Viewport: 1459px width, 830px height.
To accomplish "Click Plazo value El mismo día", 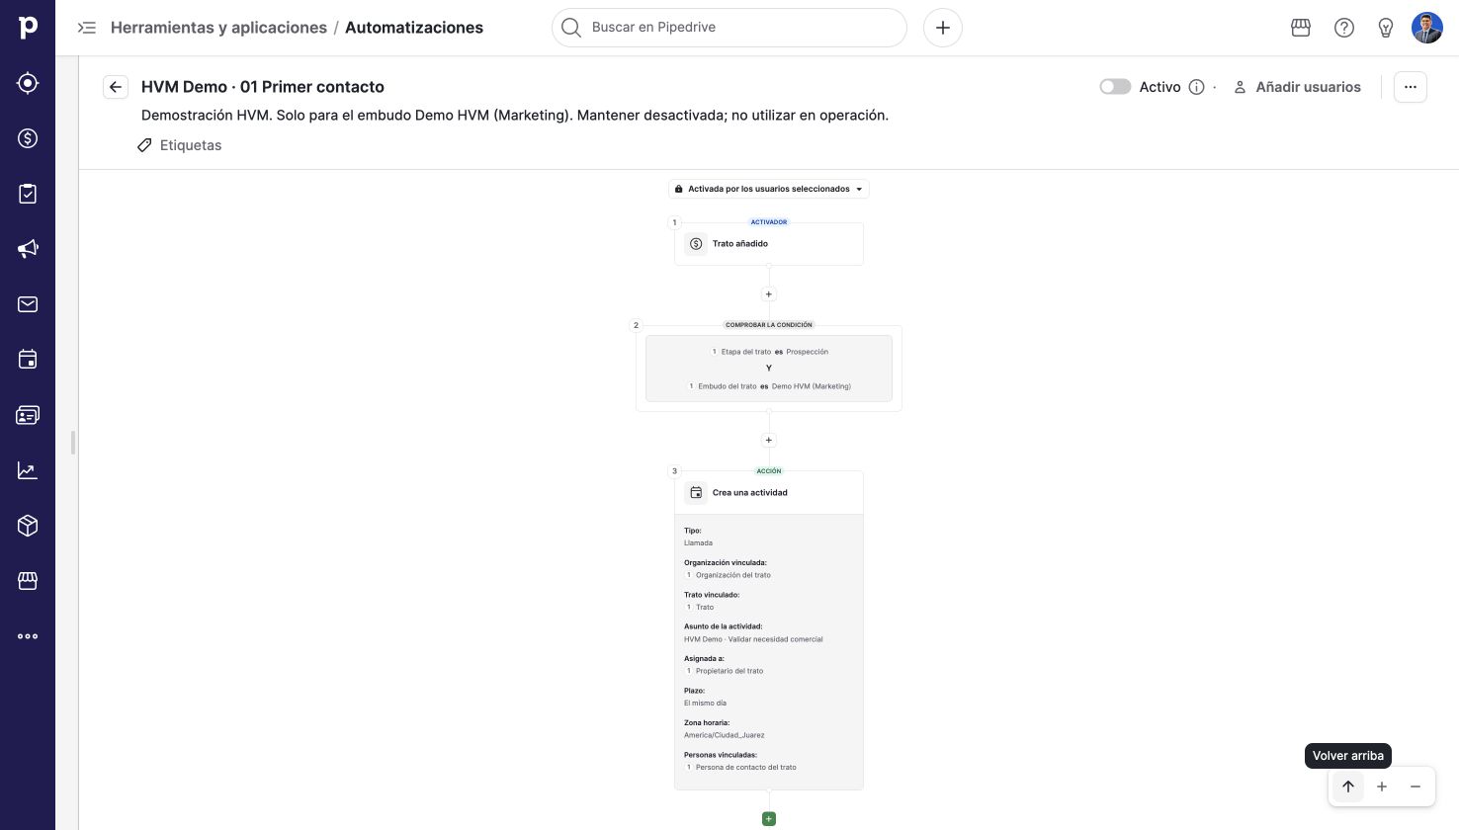I will coord(705,704).
